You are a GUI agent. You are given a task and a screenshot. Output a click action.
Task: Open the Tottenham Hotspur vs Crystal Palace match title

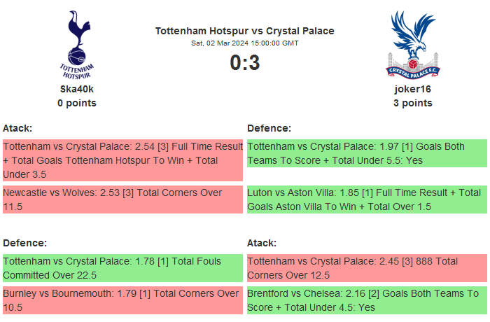pyautogui.click(x=244, y=31)
